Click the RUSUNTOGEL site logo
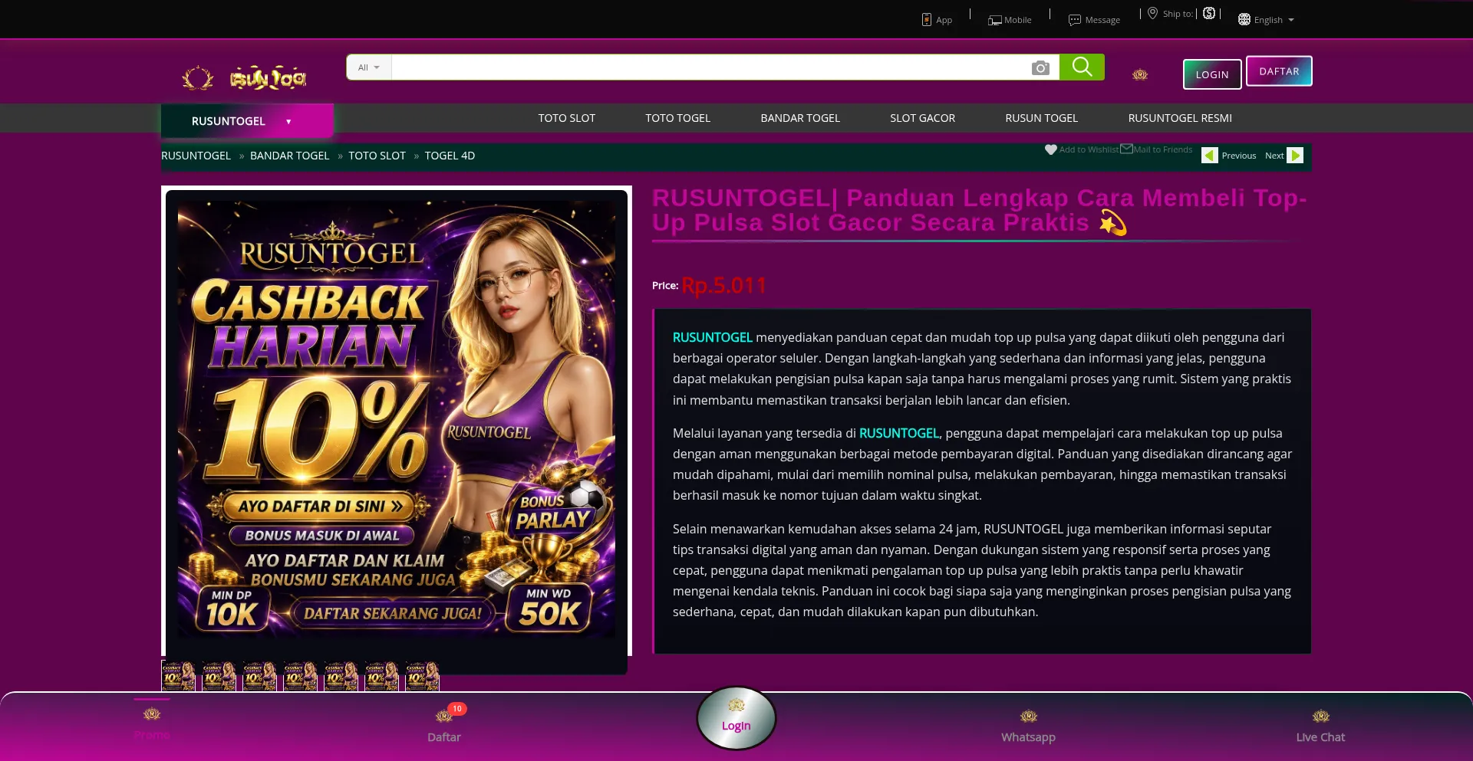The height and width of the screenshot is (761, 1473). [244, 77]
